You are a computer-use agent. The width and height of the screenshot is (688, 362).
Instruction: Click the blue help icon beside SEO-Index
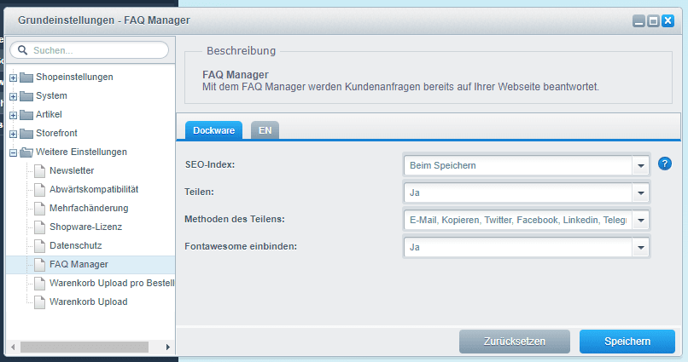pyautogui.click(x=666, y=164)
